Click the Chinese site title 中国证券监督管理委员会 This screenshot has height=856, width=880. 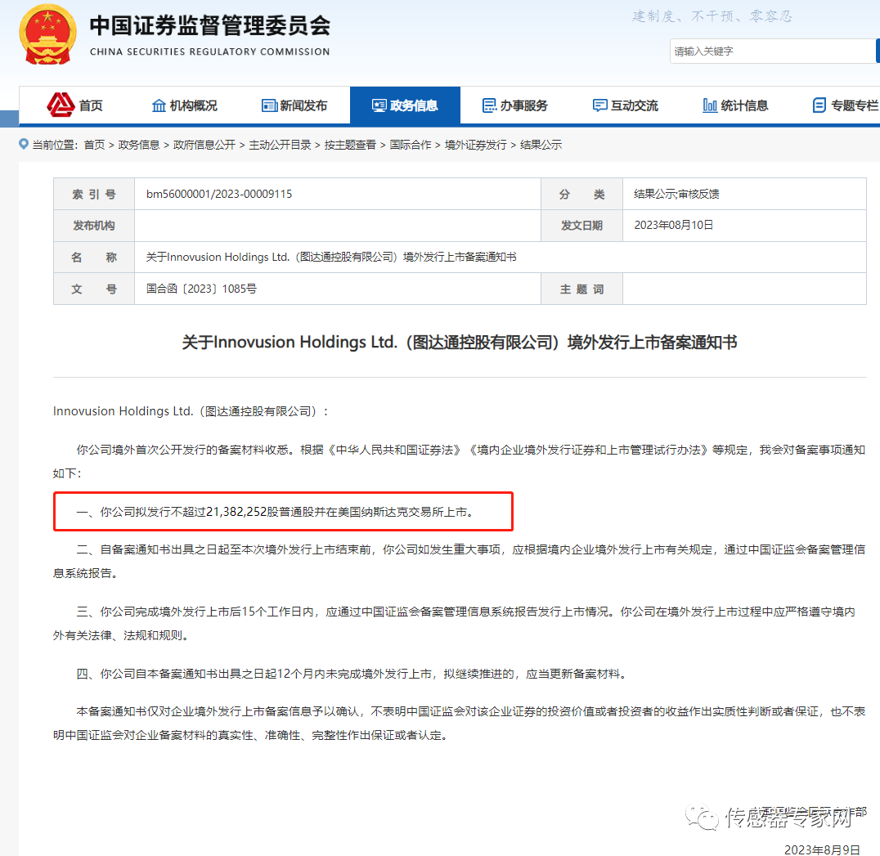210,25
